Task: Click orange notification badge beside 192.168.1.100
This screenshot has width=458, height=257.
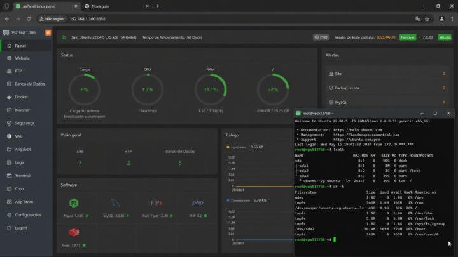Action: [48, 32]
